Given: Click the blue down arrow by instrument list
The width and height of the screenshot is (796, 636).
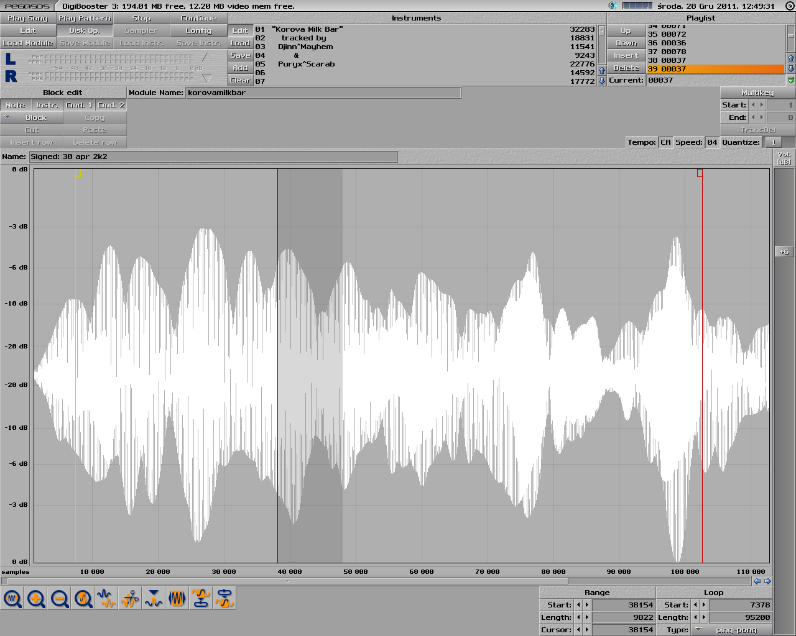Looking at the screenshot, I should [x=601, y=81].
